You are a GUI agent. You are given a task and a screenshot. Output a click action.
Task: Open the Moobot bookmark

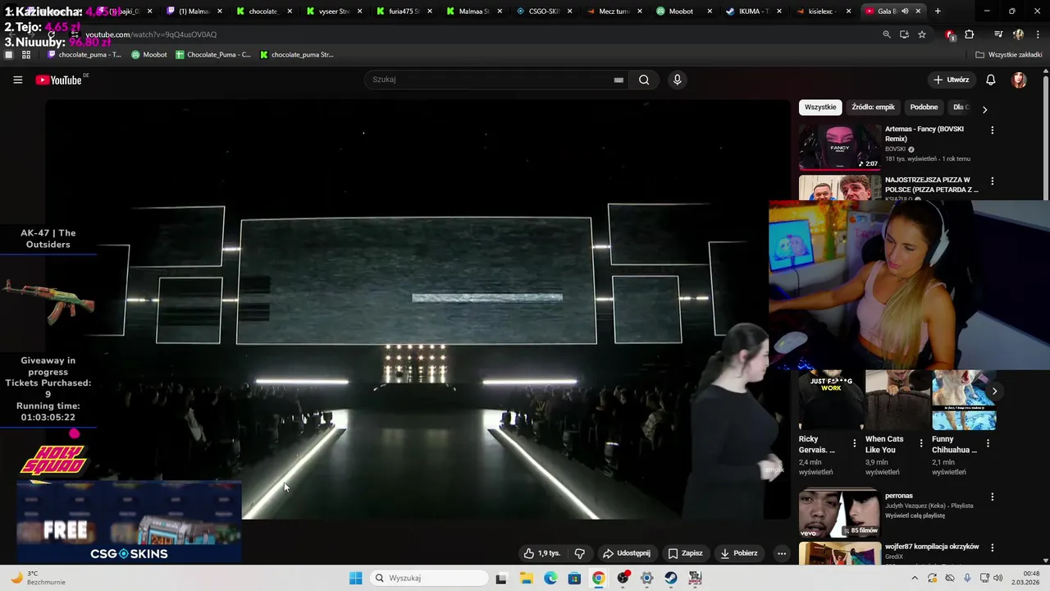pyautogui.click(x=148, y=55)
